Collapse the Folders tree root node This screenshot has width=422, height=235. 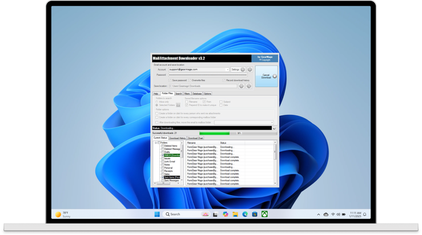pos(156,143)
